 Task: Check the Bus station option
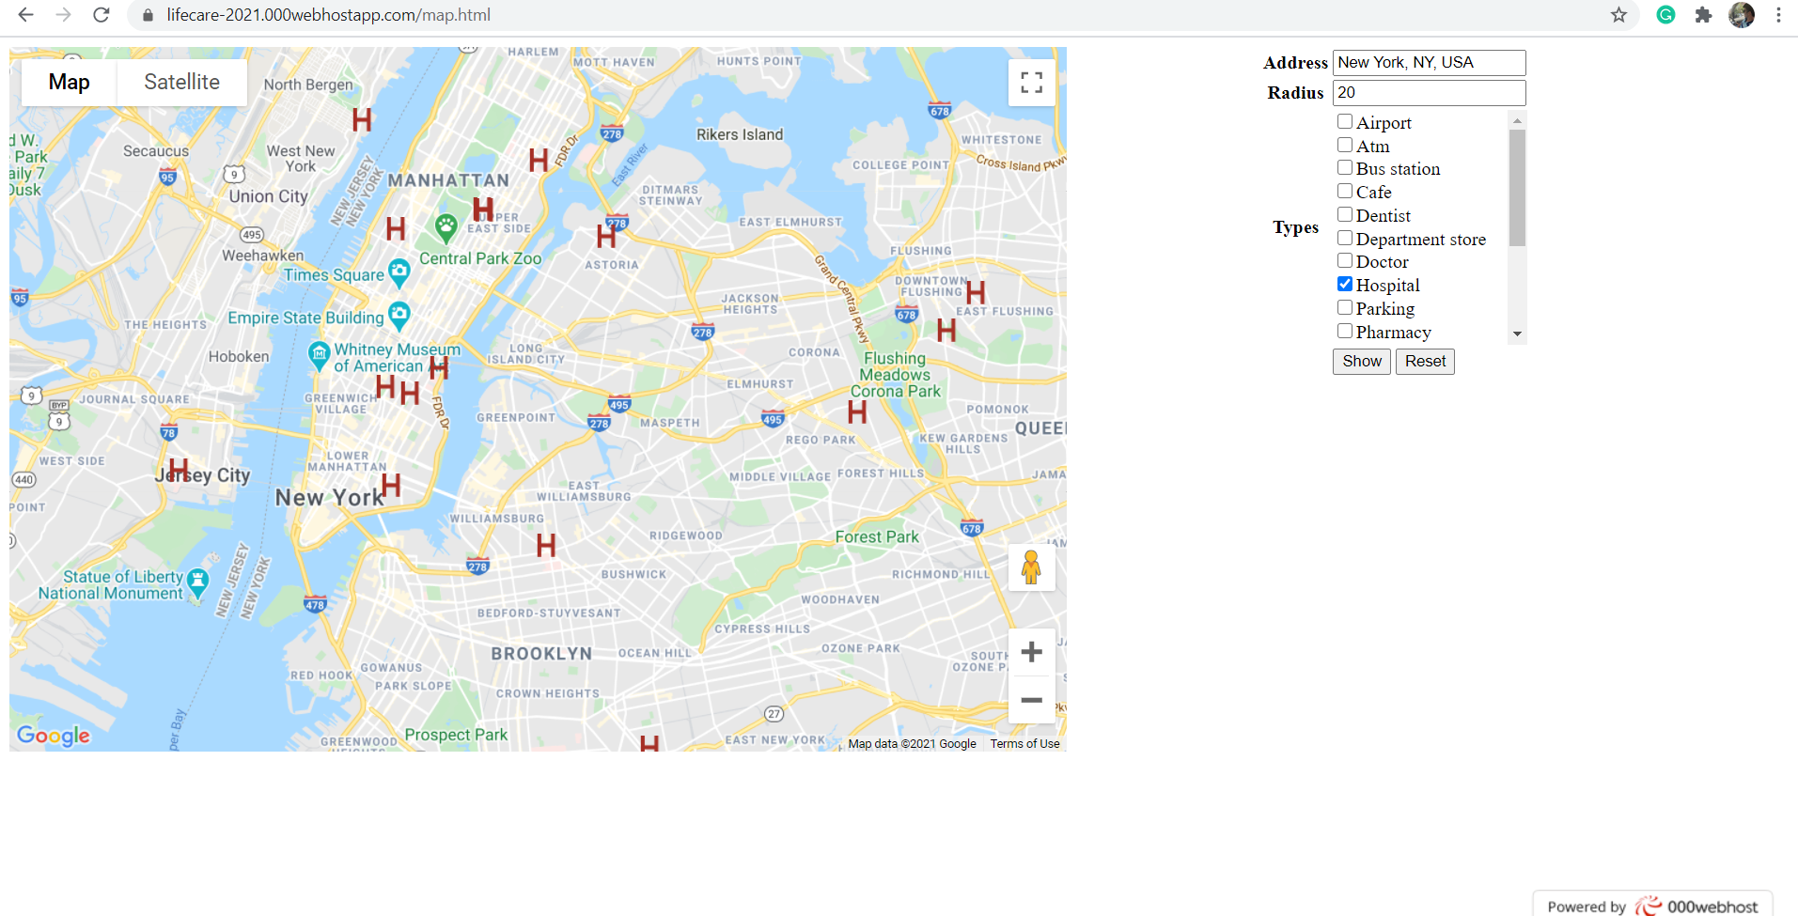[1345, 167]
